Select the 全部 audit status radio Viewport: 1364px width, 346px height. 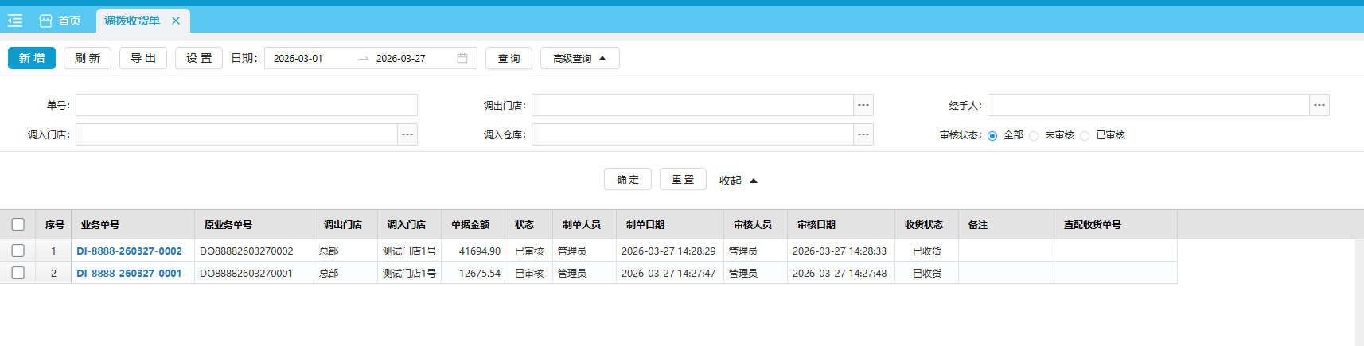pyautogui.click(x=992, y=136)
